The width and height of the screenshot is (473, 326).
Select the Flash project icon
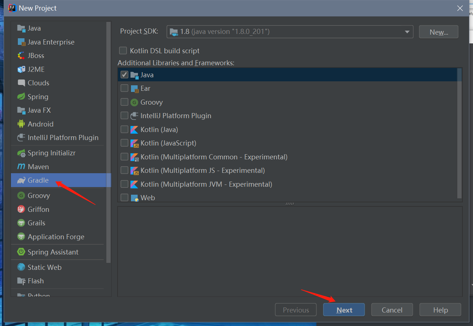[21, 281]
